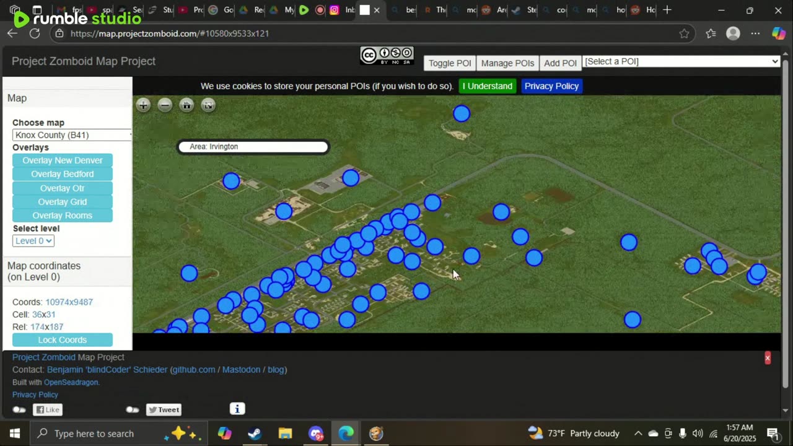The image size is (793, 446).
Task: Toggle Overlay Otr
Action: click(x=63, y=188)
